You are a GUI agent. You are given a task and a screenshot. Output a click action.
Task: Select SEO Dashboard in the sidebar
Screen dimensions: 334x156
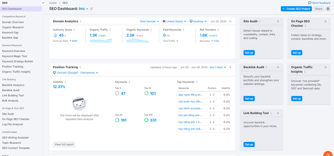coord(21,9)
